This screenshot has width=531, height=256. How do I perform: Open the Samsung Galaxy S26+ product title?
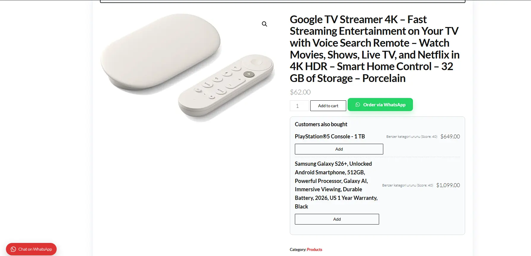(x=336, y=185)
